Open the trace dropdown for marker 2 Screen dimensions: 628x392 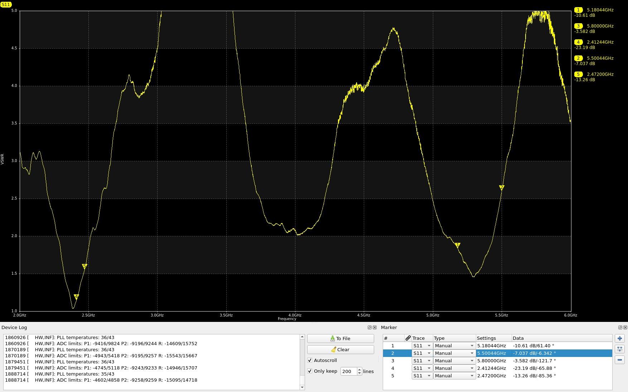tap(422, 353)
